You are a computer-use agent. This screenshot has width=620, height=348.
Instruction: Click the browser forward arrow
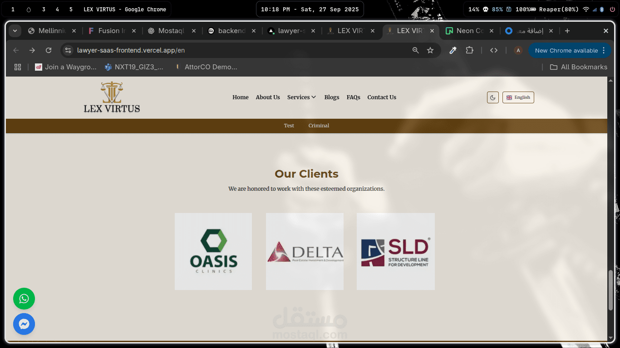pos(32,50)
